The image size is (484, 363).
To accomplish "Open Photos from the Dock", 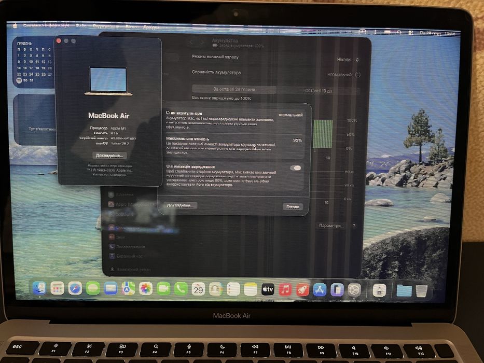I will 145,289.
